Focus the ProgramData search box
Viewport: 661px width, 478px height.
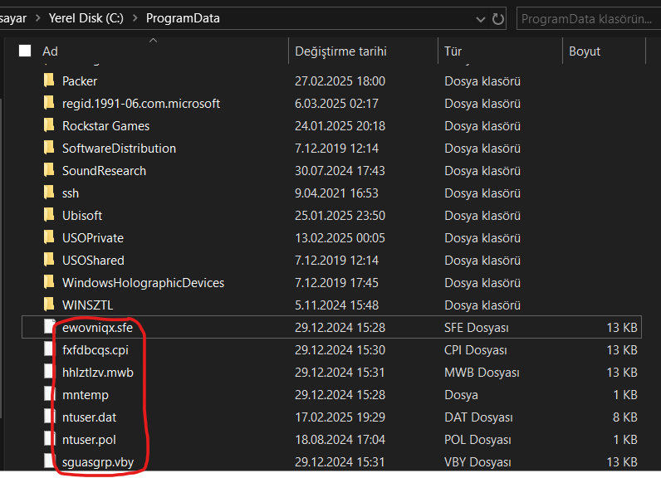click(x=588, y=19)
